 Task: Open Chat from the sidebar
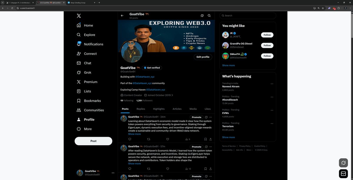tap(84, 63)
